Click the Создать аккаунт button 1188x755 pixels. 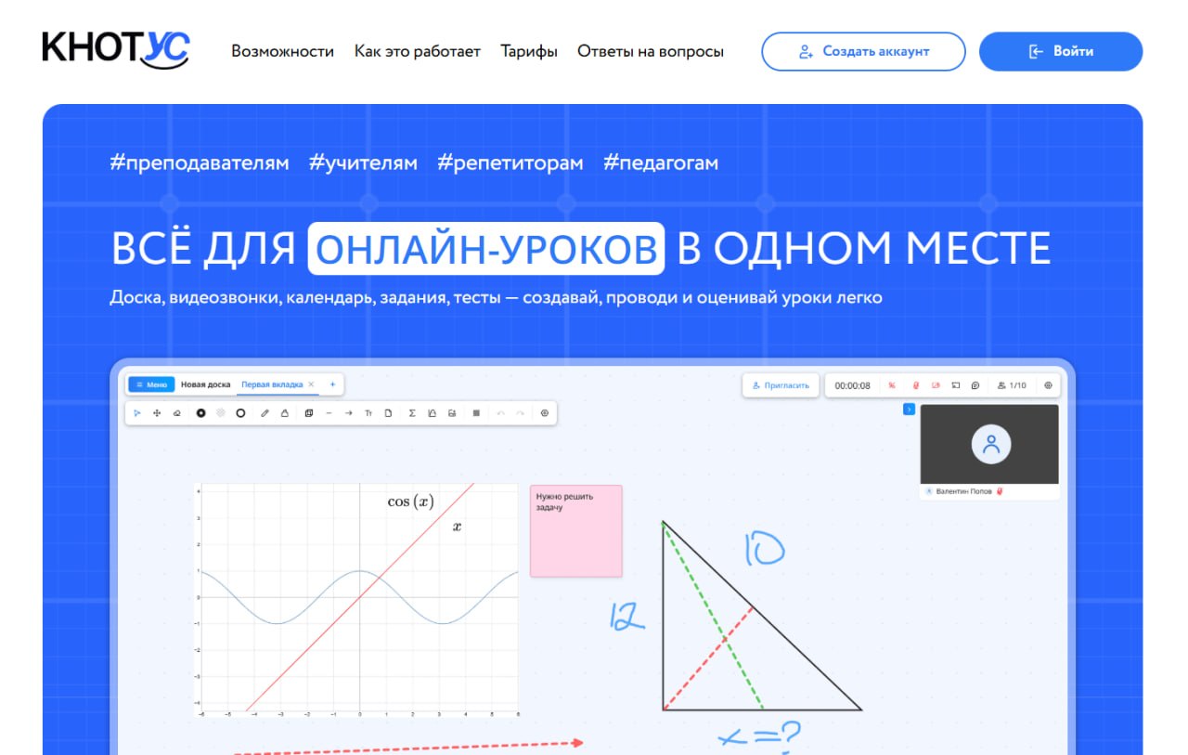pyautogui.click(x=863, y=52)
